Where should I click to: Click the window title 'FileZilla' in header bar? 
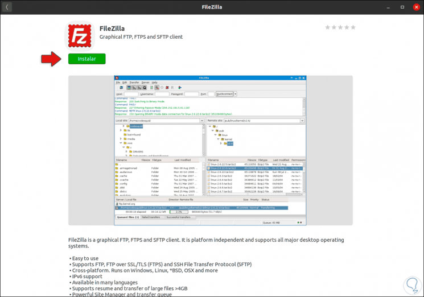tap(212, 7)
